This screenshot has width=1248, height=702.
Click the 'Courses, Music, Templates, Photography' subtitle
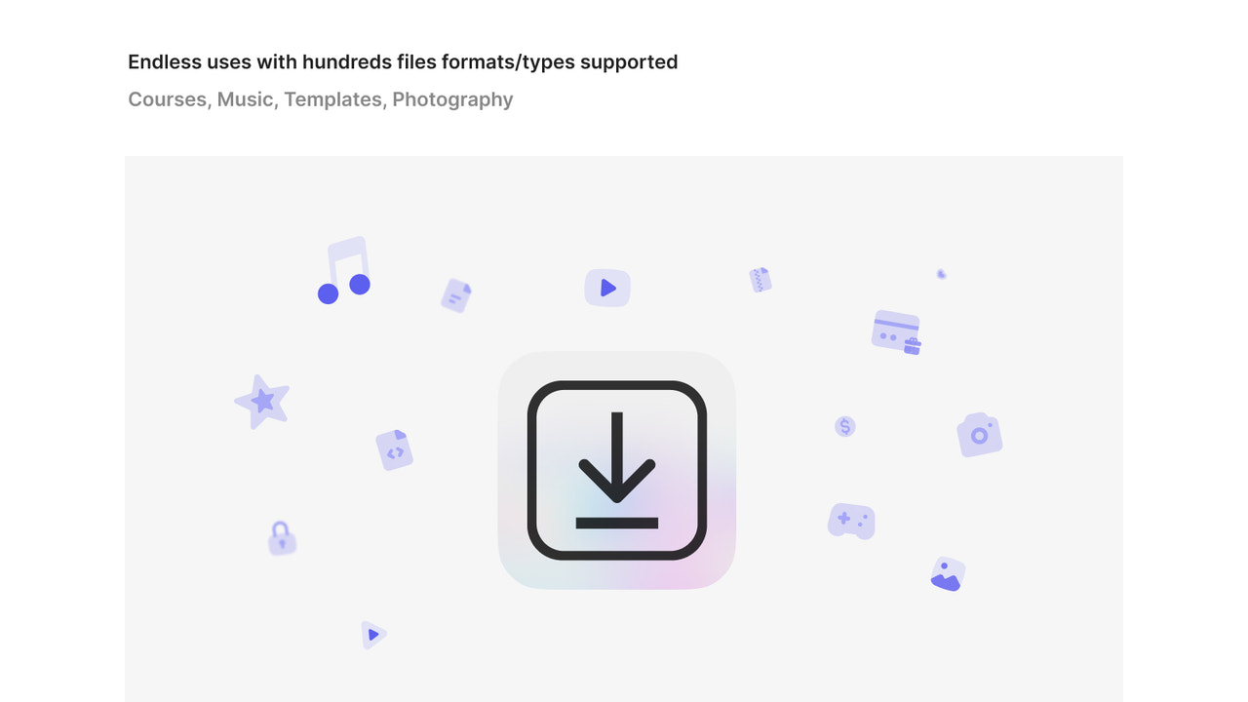pos(321,99)
